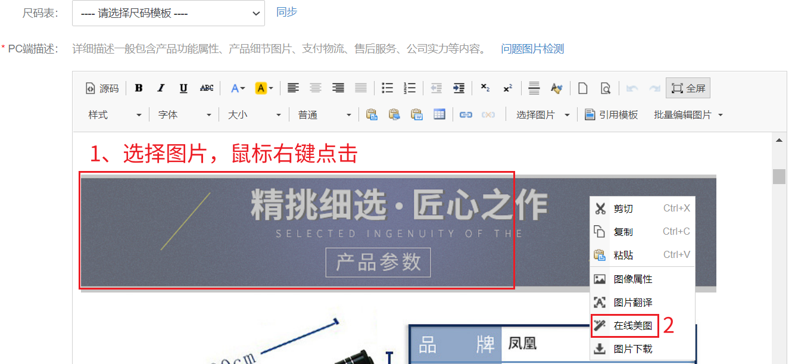Image resolution: width=792 pixels, height=364 pixels.
Task: Choose 图片下载 from context menu
Action: coord(643,349)
